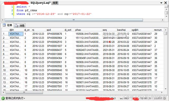Click the rq column header
Screen dimensions: 169x101
[x=38, y=30]
